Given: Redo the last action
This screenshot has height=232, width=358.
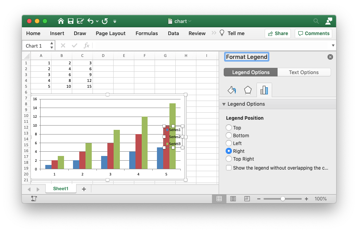Looking at the screenshot, I should click(105, 21).
